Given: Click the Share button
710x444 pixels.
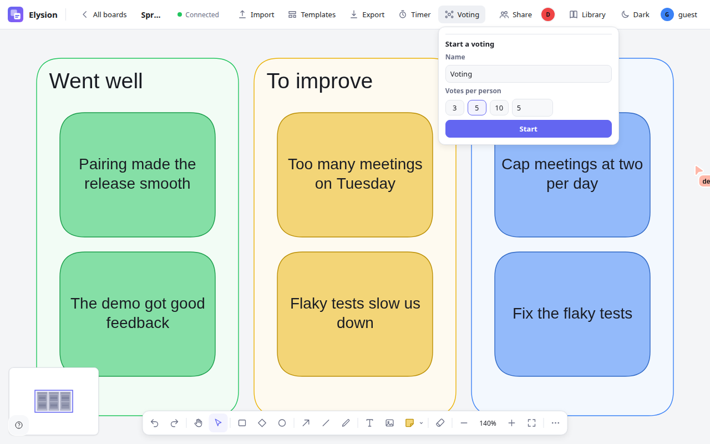Looking at the screenshot, I should [x=516, y=14].
